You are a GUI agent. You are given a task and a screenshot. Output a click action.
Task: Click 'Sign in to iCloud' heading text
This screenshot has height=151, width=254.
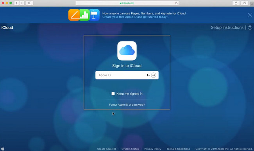(x=127, y=66)
